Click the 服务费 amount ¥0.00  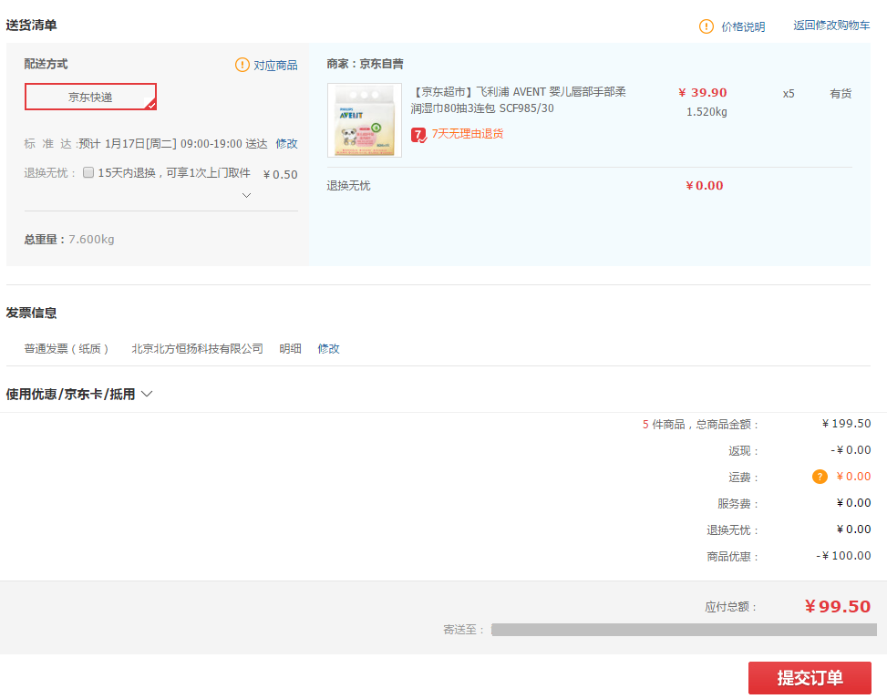click(x=853, y=503)
